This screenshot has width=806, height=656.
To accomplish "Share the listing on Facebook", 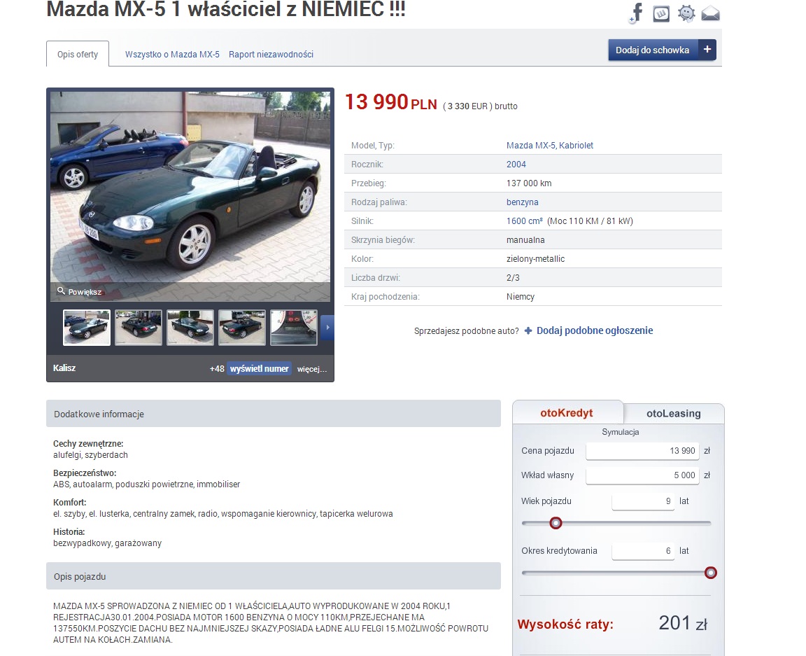I will [637, 13].
